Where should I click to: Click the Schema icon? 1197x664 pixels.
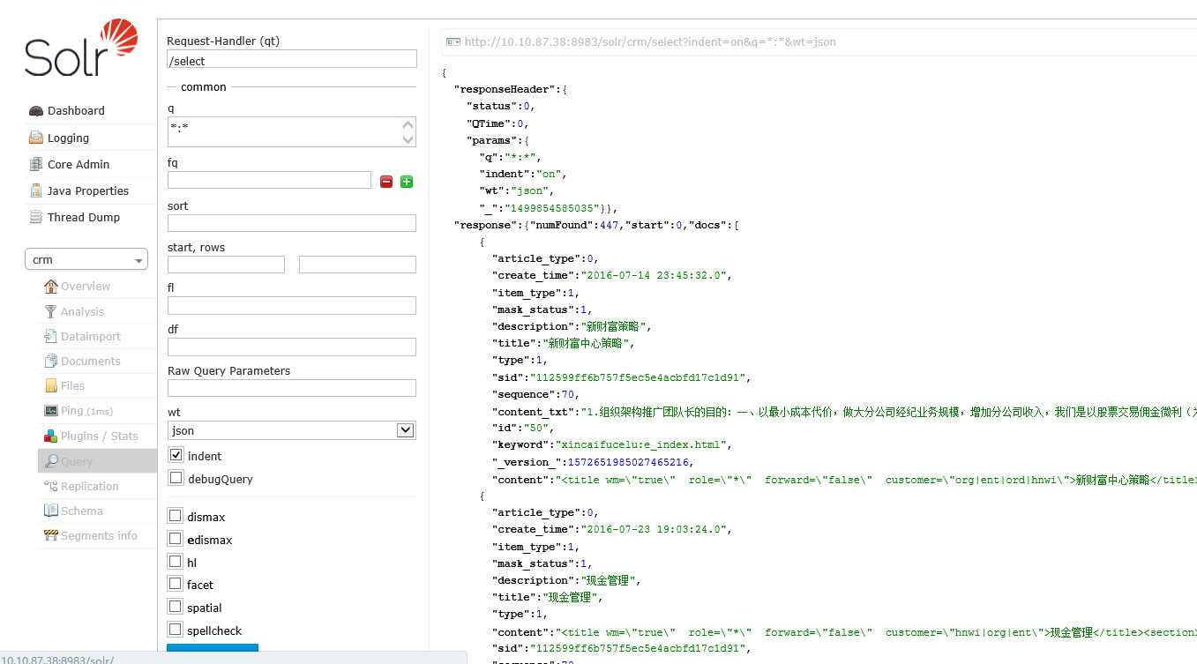(x=51, y=511)
